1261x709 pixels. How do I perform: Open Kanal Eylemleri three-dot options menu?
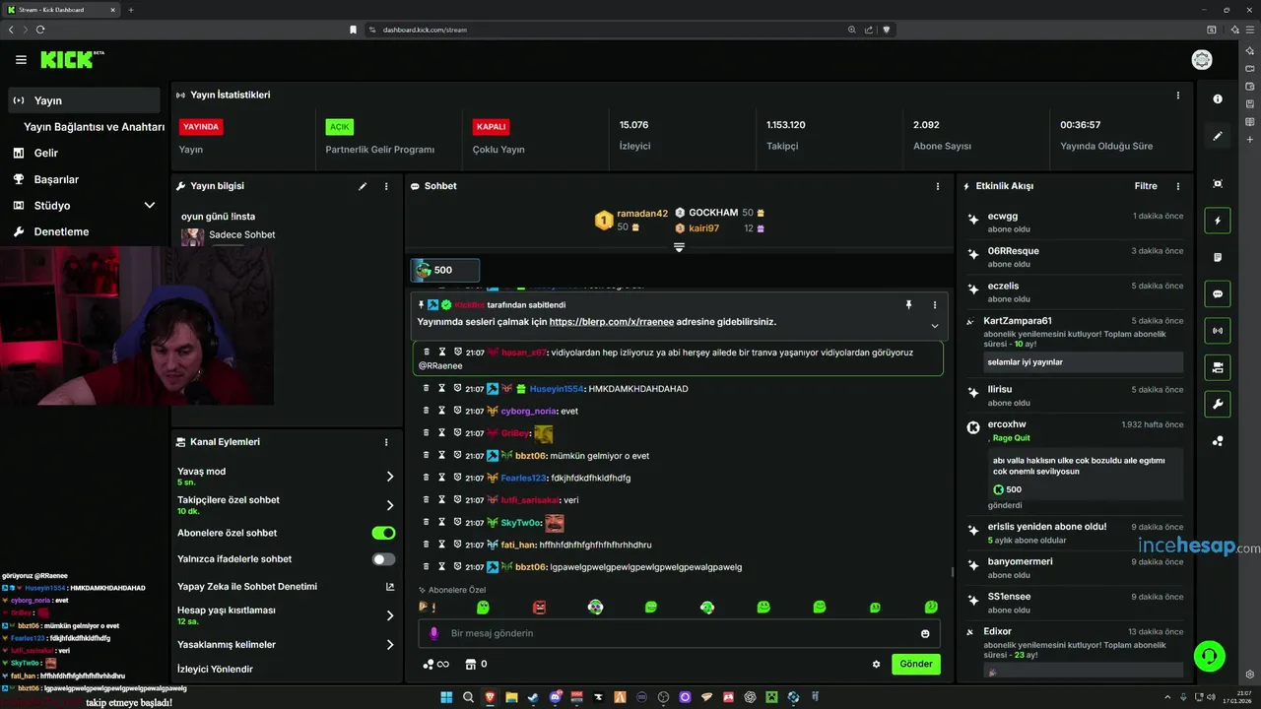coord(386,442)
